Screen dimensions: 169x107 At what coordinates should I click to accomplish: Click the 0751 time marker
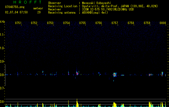(x=18, y=23)
